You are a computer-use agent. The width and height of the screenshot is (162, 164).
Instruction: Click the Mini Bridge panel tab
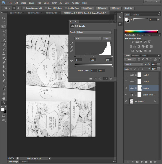13,162
